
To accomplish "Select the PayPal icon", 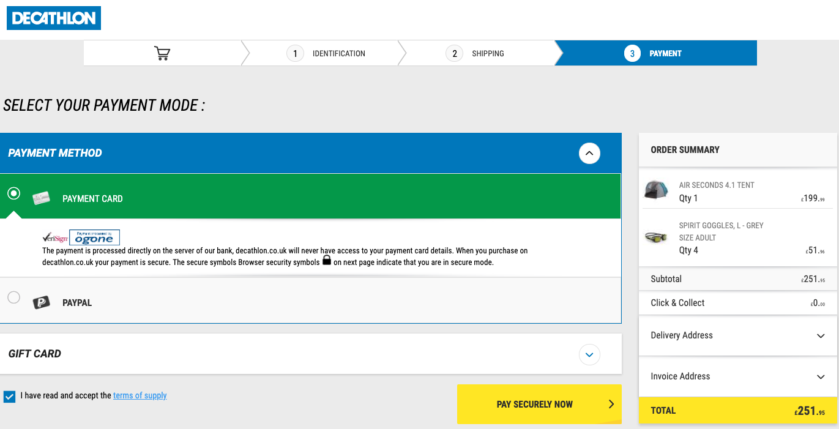I will tap(41, 302).
